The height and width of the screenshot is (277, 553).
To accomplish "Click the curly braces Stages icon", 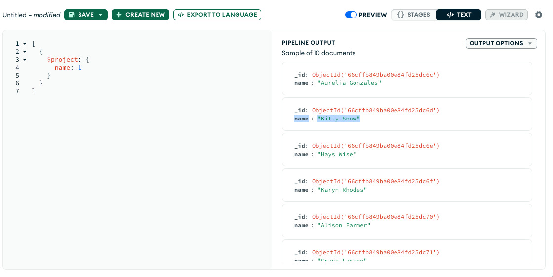I will (x=400, y=15).
